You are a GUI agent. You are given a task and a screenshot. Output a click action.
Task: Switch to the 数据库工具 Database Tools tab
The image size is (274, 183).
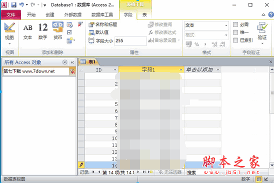click(102, 15)
